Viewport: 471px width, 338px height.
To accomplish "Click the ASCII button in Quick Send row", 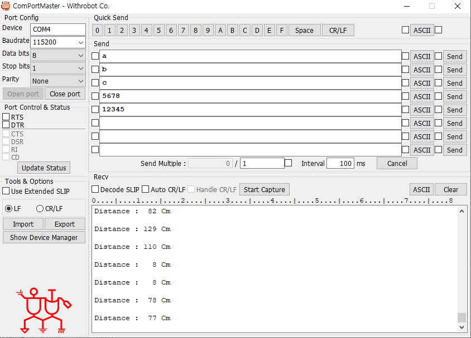I will 422,30.
